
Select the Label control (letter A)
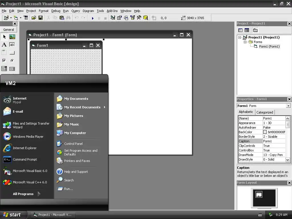pyautogui.click(x=4, y=45)
